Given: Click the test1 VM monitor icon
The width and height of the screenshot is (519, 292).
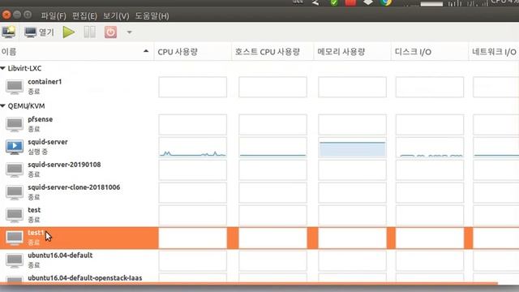Looking at the screenshot, I should pos(15,238).
